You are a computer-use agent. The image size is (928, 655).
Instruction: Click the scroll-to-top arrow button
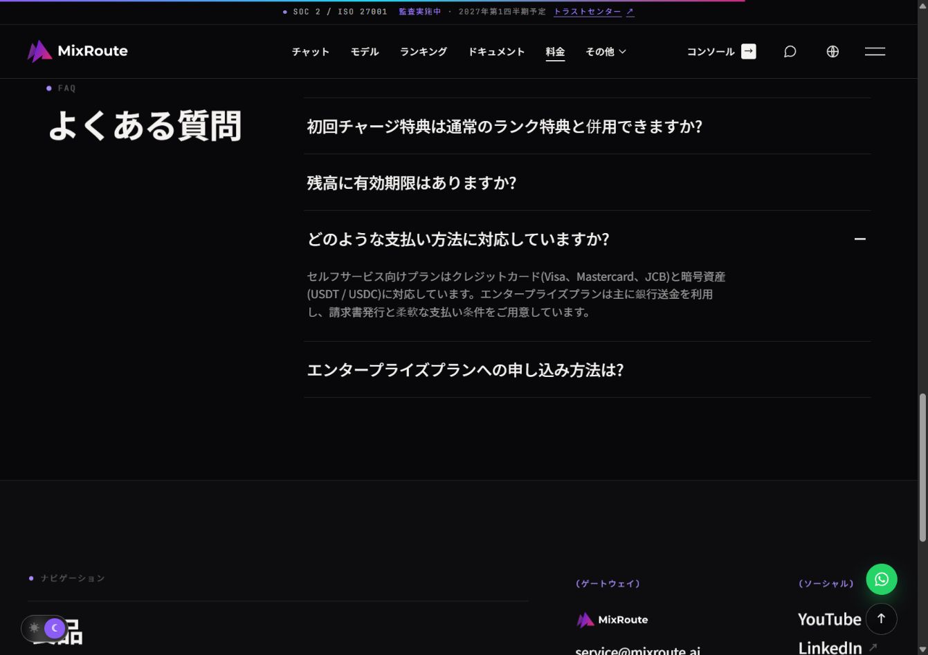click(x=881, y=619)
